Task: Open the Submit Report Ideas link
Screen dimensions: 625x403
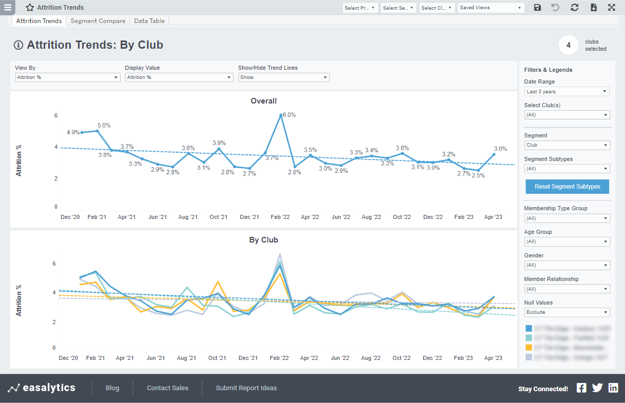Action: coord(246,388)
